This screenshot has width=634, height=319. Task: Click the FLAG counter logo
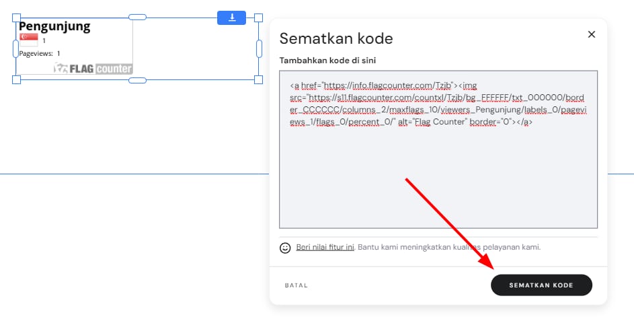click(x=93, y=68)
